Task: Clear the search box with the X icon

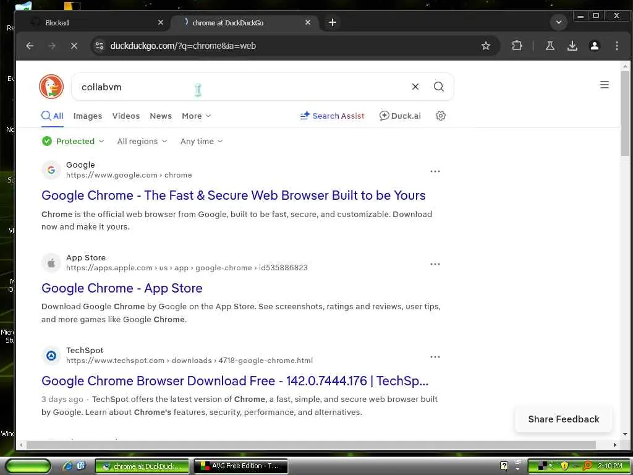Action: 415,87
